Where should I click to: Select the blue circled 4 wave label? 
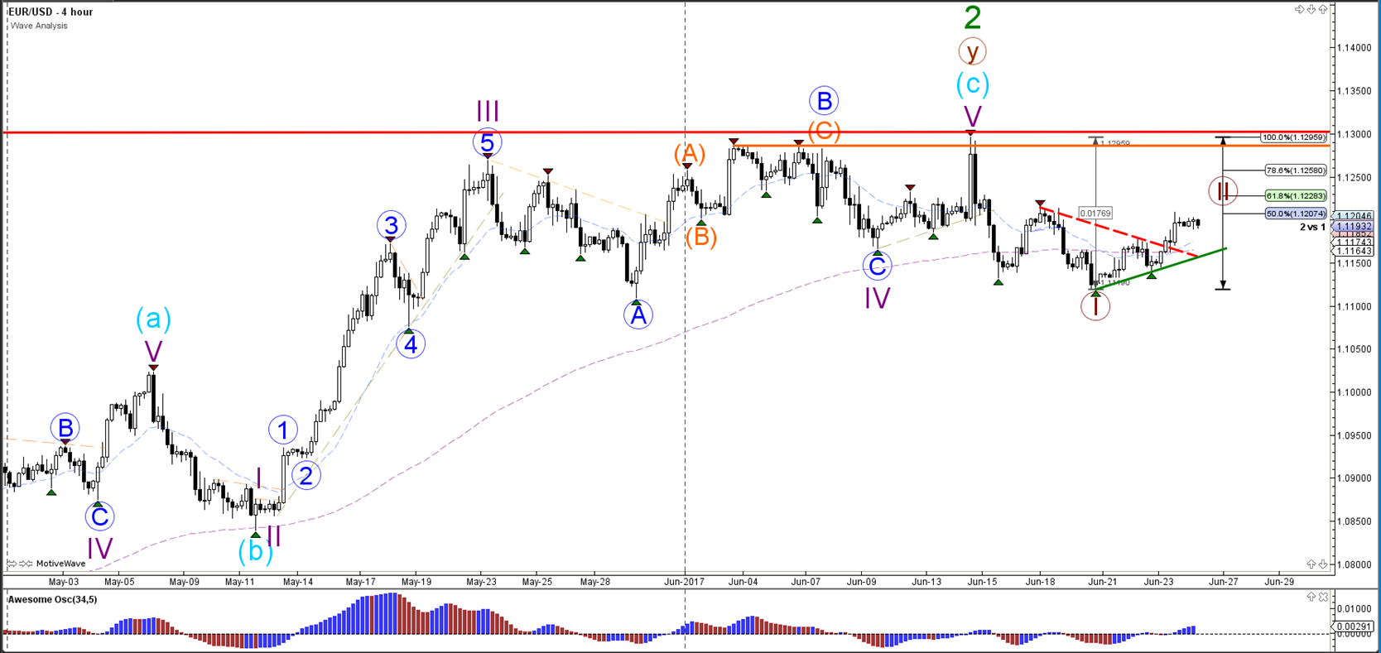tap(411, 343)
